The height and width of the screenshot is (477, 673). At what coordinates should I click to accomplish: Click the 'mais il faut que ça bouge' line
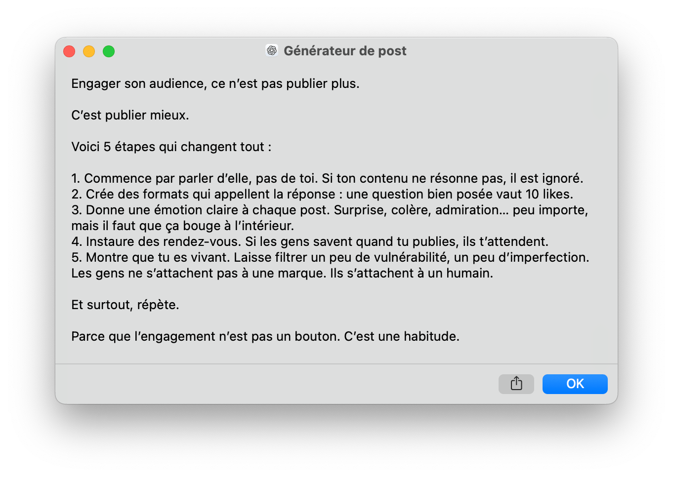182,226
